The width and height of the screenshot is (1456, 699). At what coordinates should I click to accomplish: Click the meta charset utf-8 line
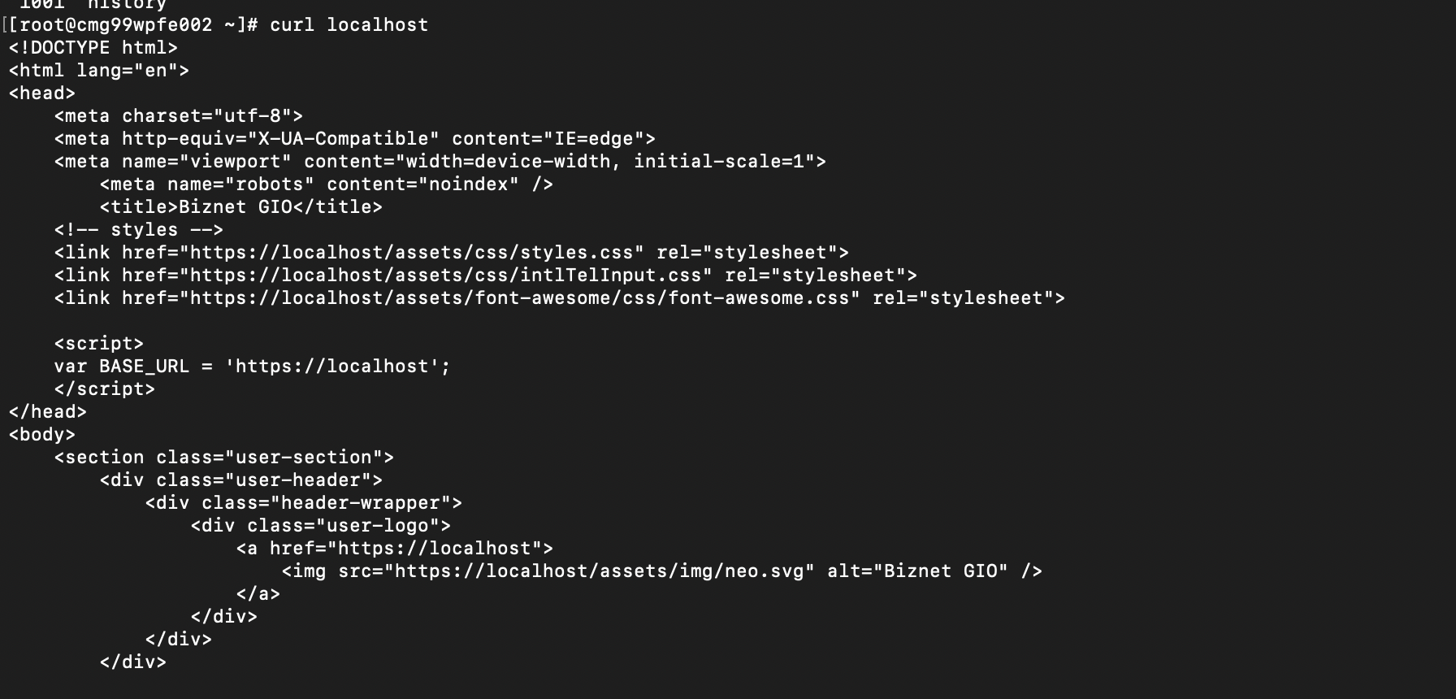point(178,116)
